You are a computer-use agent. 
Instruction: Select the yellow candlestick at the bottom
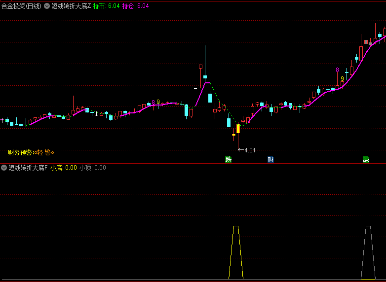238,128
